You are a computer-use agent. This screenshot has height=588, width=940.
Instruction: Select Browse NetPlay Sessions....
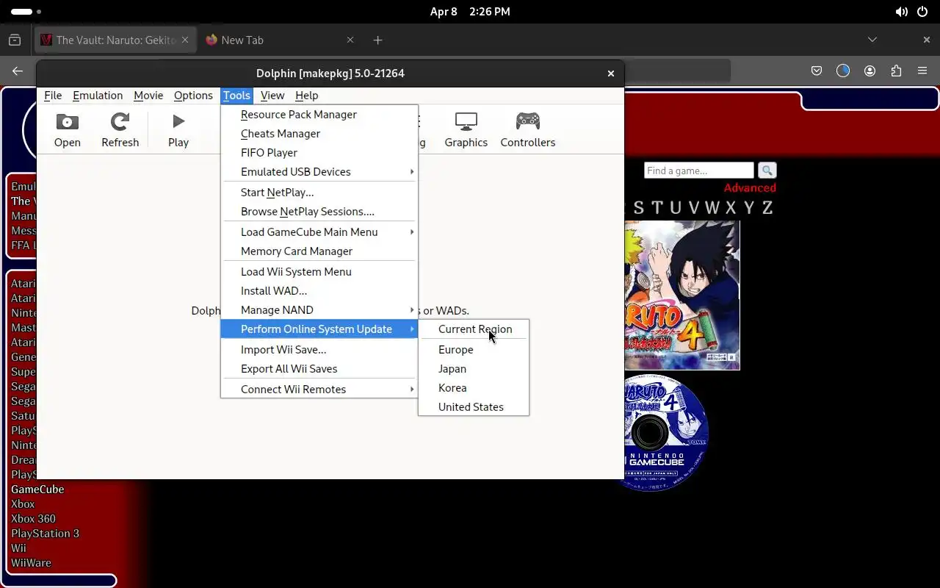(319, 212)
